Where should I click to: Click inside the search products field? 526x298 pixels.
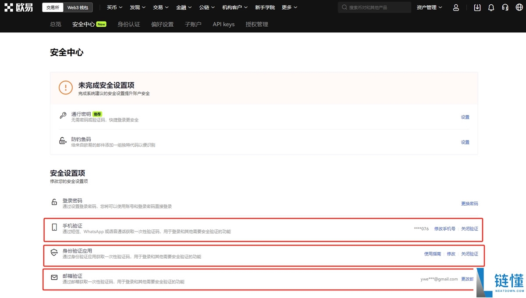point(375,7)
